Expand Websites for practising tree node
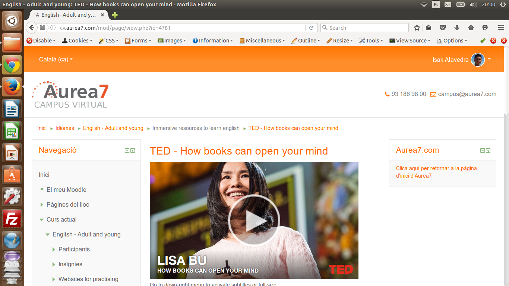Screen dimensions: 509x286 click(54, 279)
